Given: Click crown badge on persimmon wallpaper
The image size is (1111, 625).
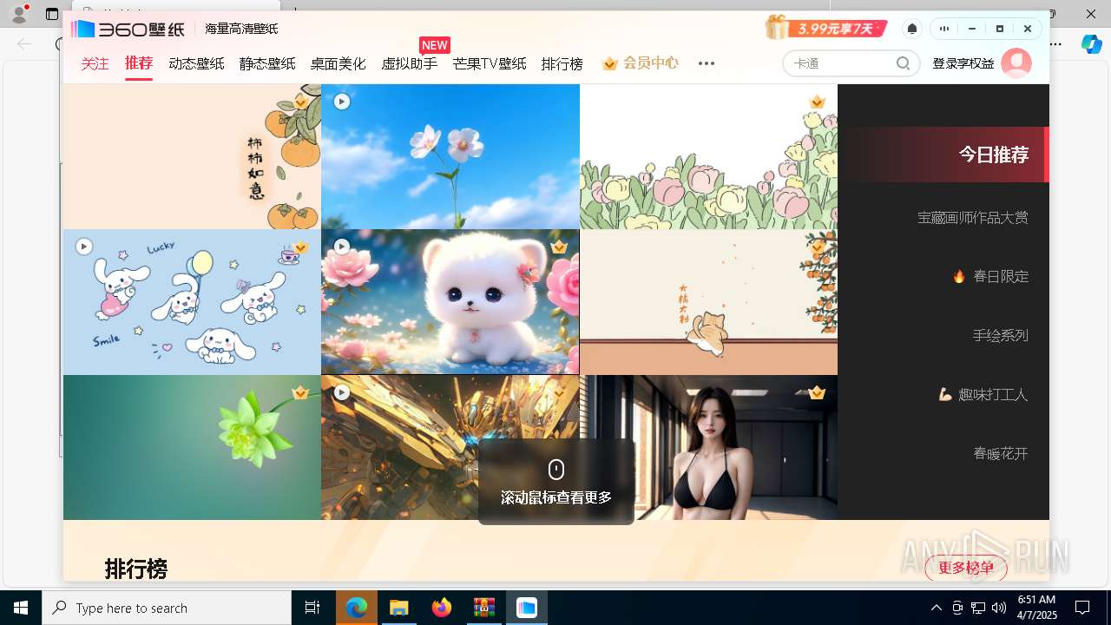Looking at the screenshot, I should tap(300, 102).
